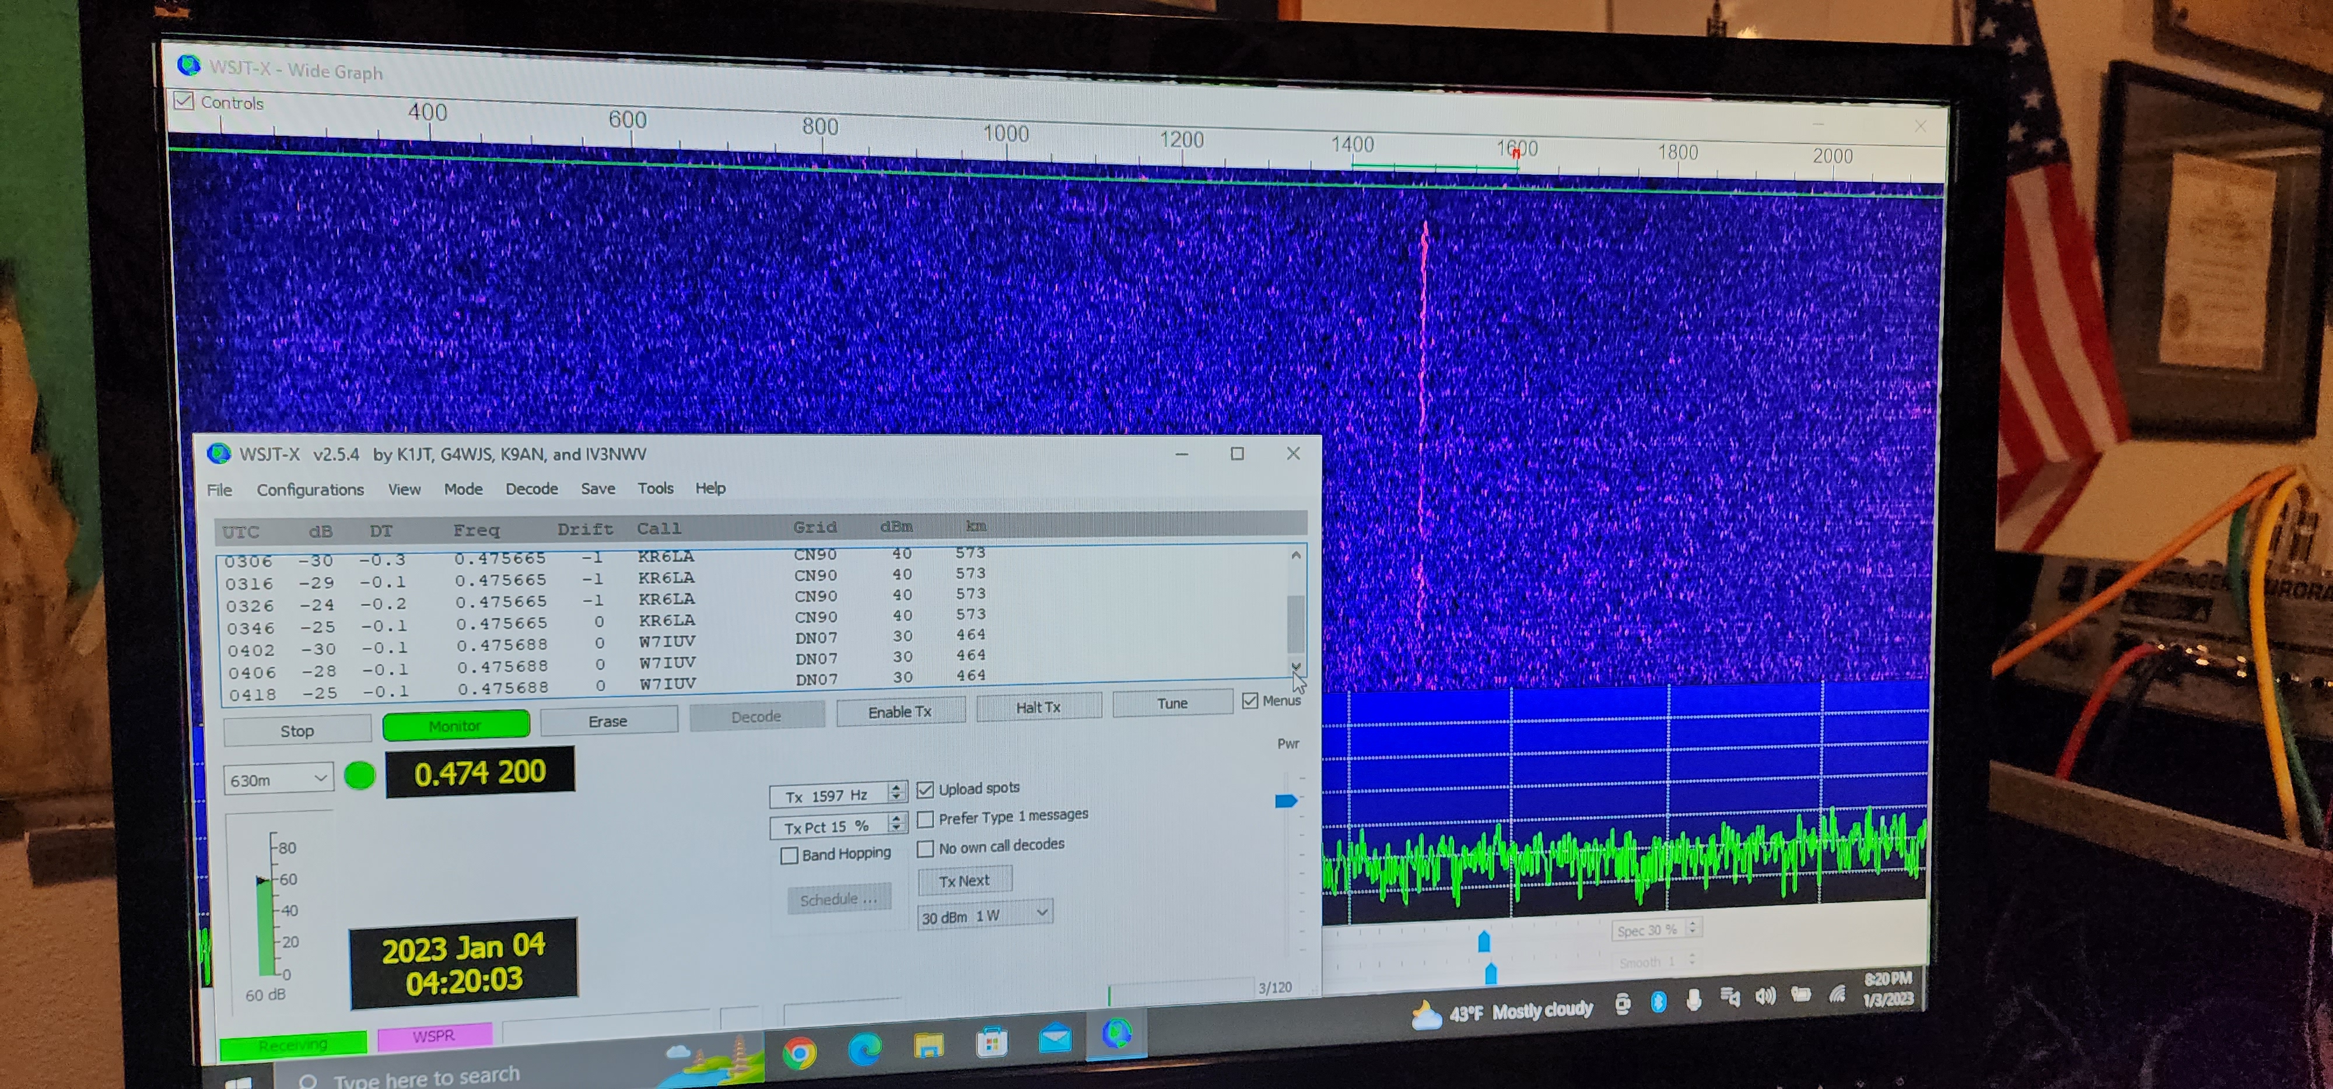
Task: Click the Wide Graph window globe icon
Action: click(188, 65)
